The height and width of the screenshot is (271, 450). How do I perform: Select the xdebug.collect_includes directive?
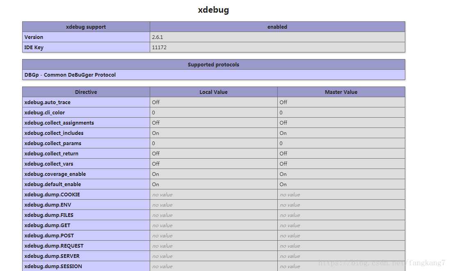click(x=86, y=133)
